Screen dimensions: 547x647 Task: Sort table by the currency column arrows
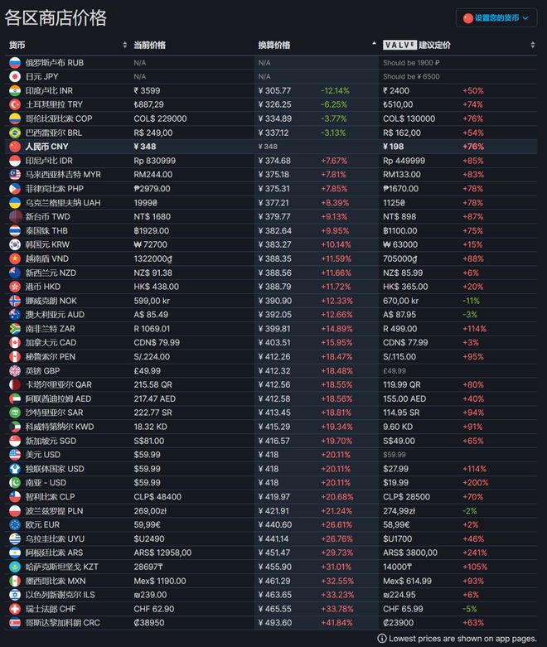point(124,45)
